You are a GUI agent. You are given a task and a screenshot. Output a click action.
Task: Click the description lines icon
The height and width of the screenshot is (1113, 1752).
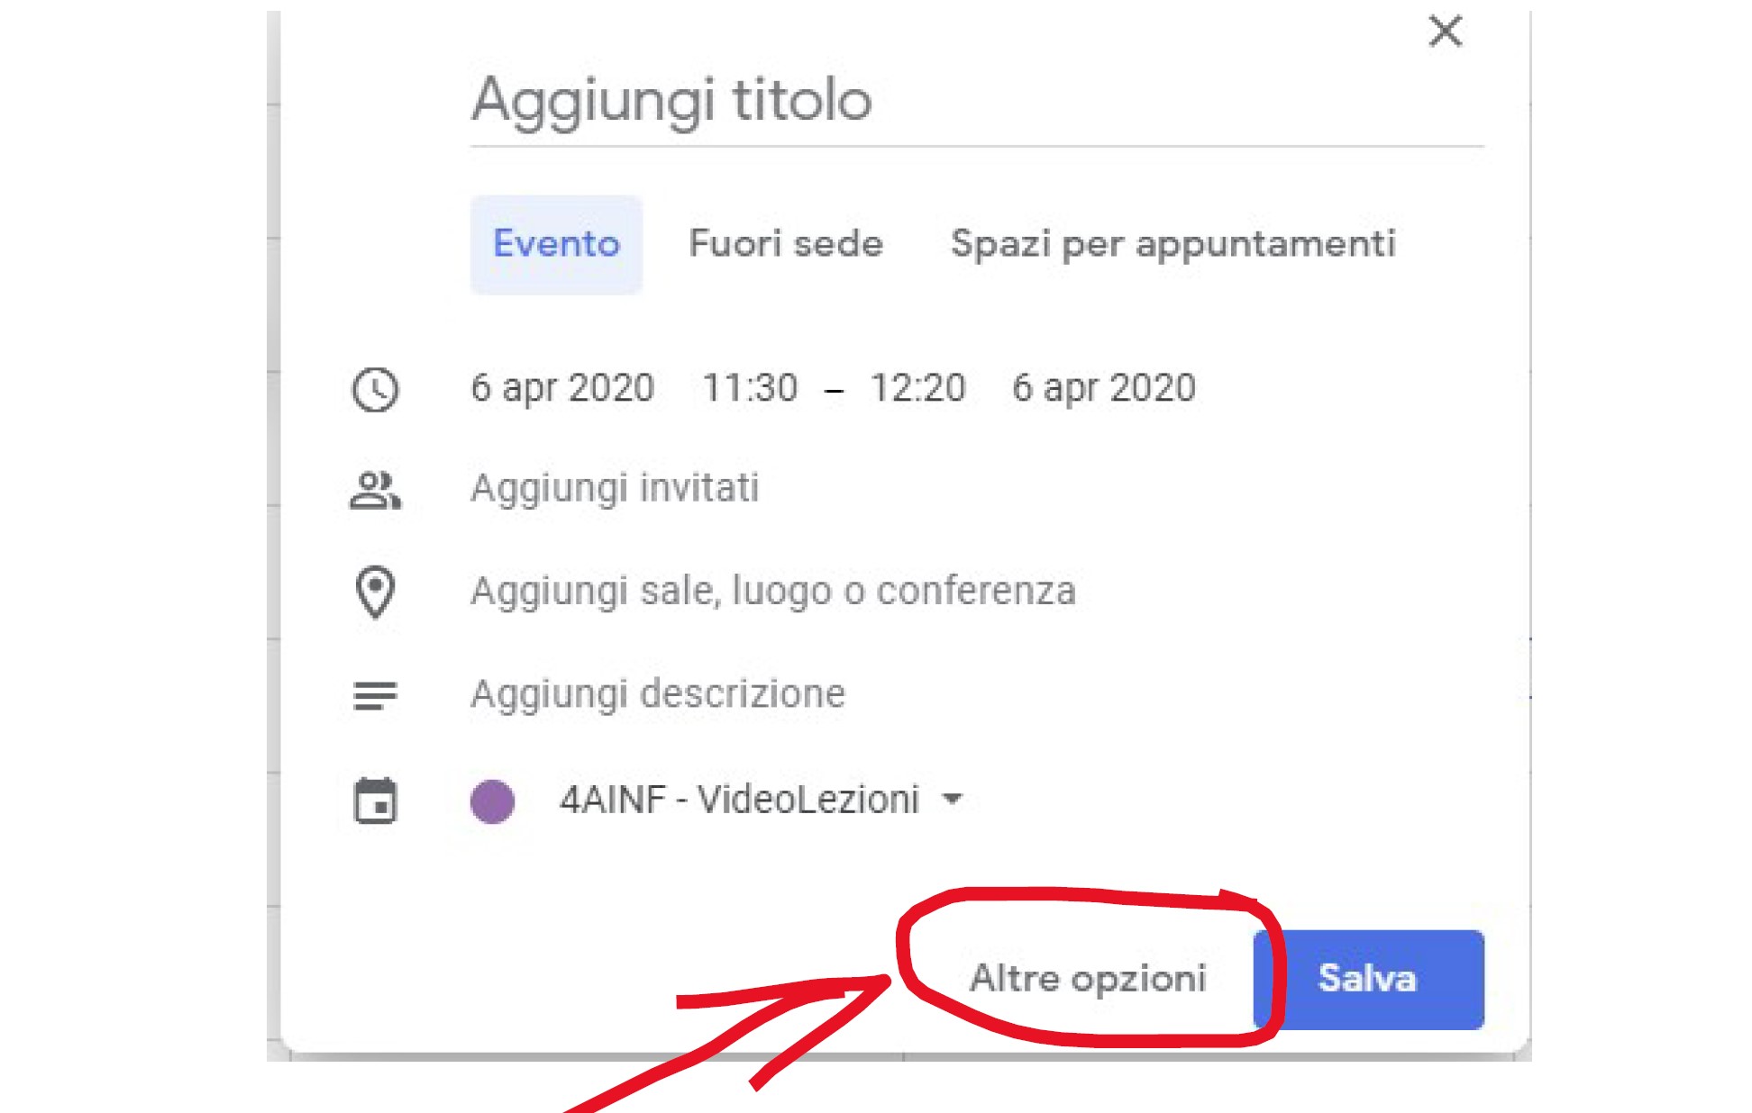375,695
